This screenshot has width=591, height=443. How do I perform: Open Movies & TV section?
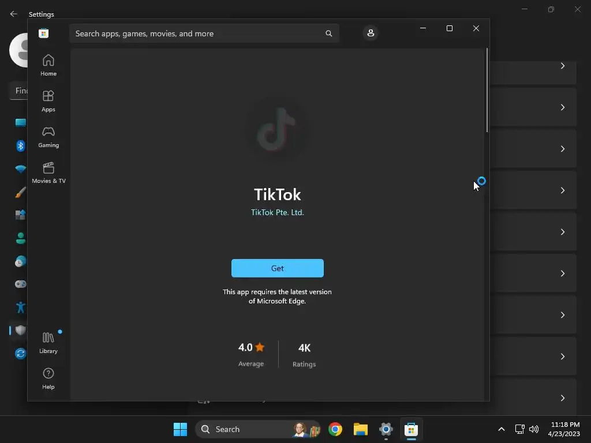pos(48,172)
